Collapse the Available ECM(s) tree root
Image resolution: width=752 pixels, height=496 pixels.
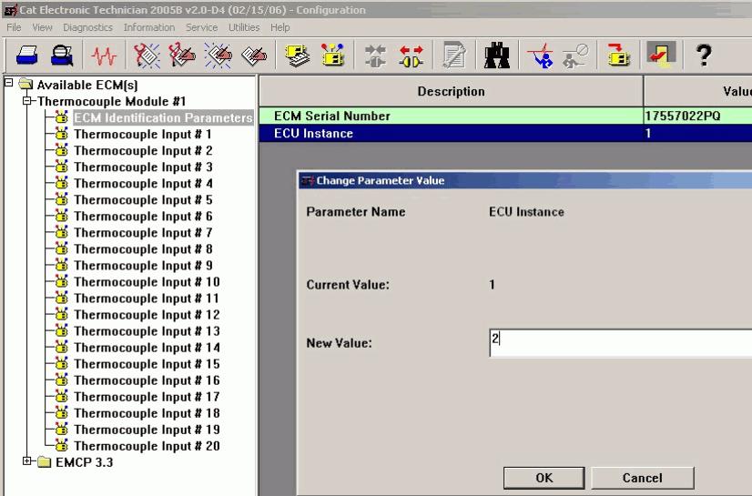click(8, 83)
